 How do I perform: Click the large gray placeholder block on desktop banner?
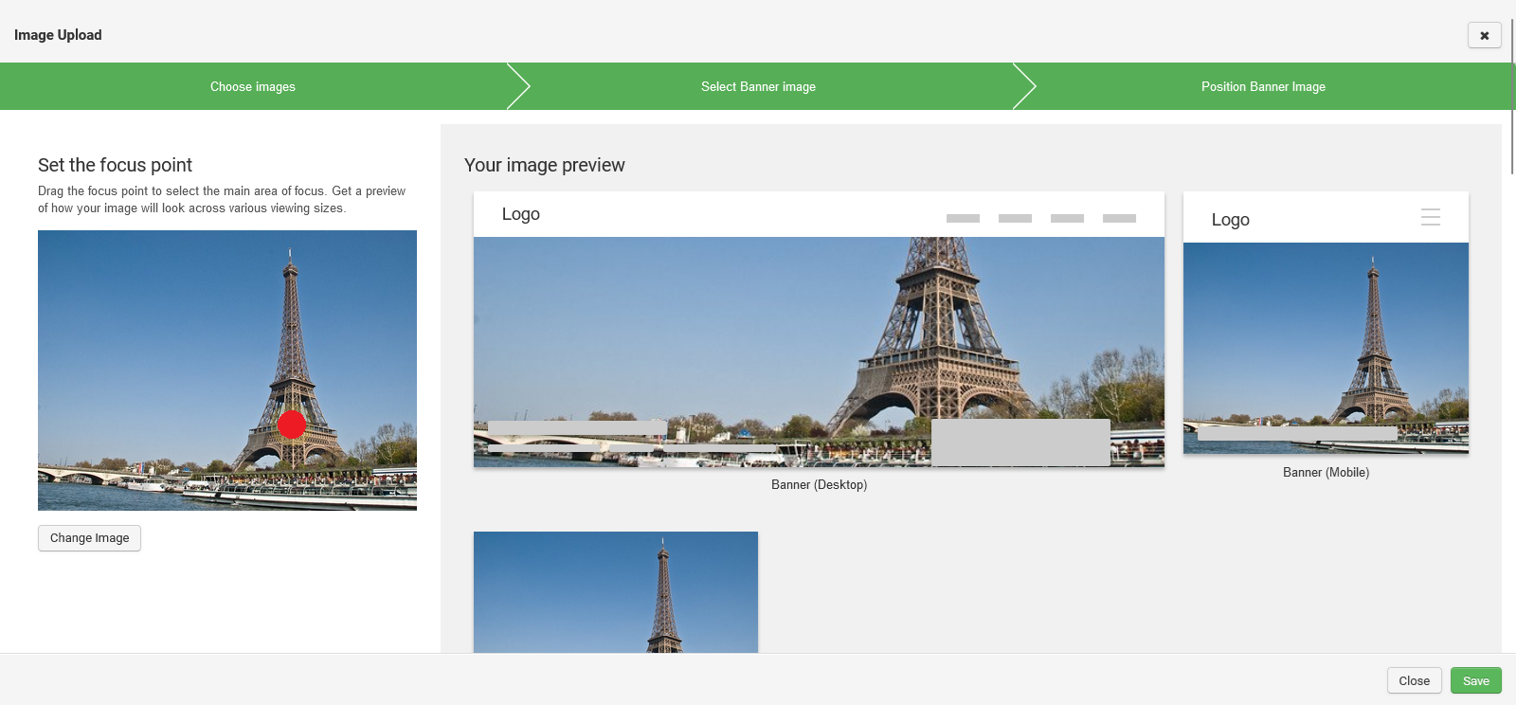click(x=1020, y=443)
